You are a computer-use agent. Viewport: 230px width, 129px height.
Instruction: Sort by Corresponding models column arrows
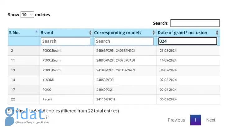(154, 33)
